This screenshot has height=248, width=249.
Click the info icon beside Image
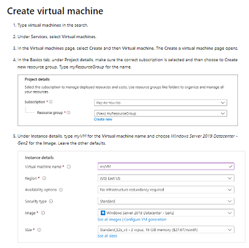coord(43,213)
